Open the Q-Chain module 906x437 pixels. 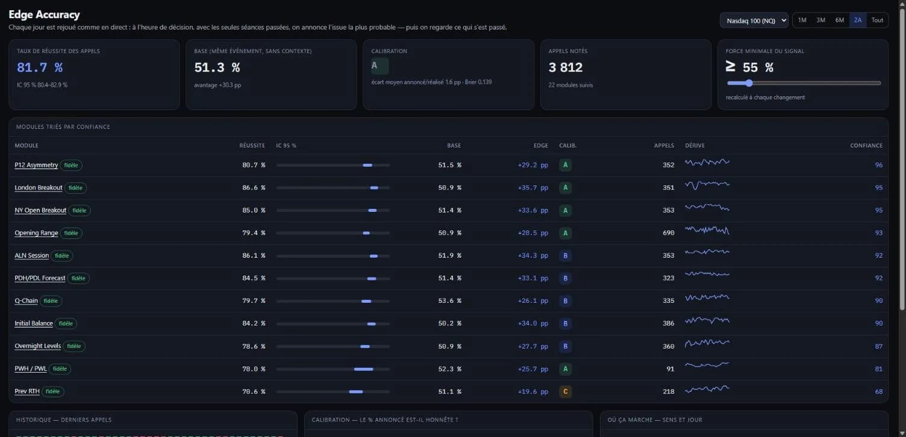click(26, 300)
